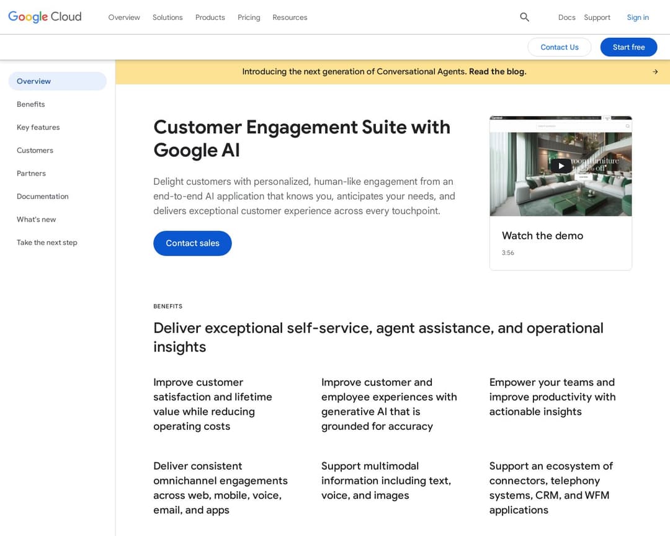Open the search magnifier icon
The image size is (670, 536).
pyautogui.click(x=524, y=17)
